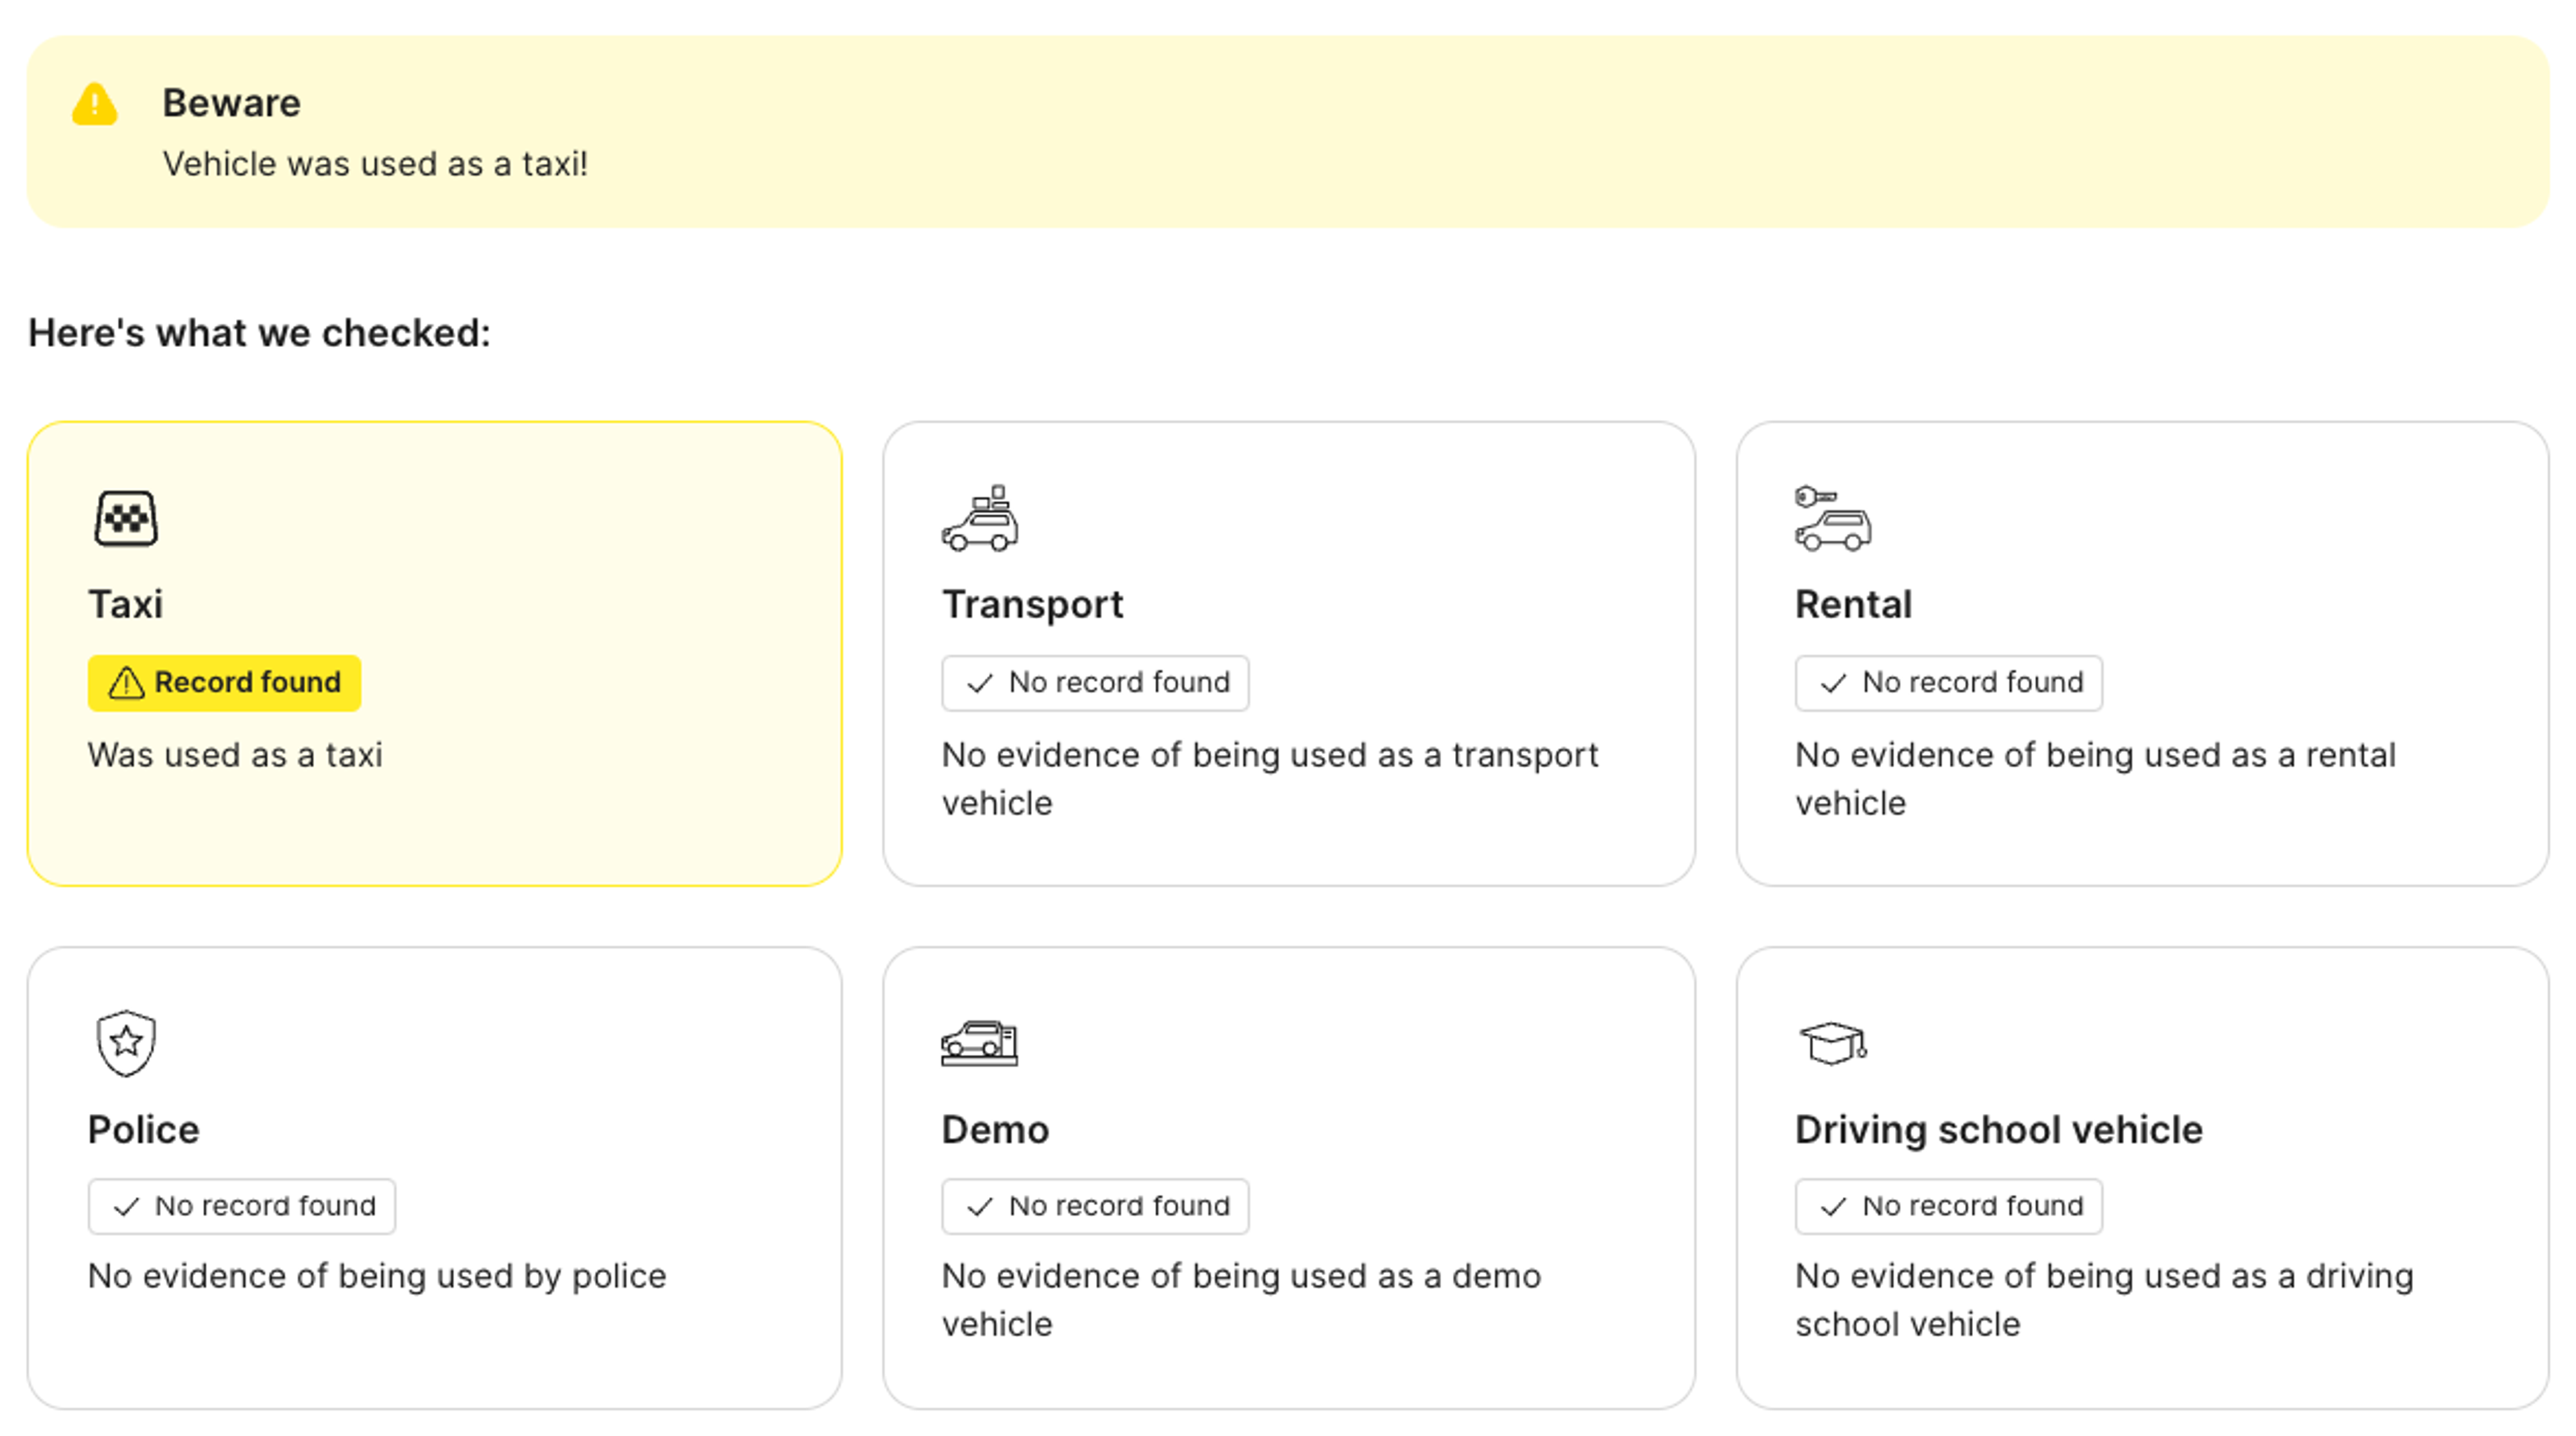Viewport: 2576px width, 1436px height.
Task: Click the Police shield star icon
Action: click(x=126, y=1042)
